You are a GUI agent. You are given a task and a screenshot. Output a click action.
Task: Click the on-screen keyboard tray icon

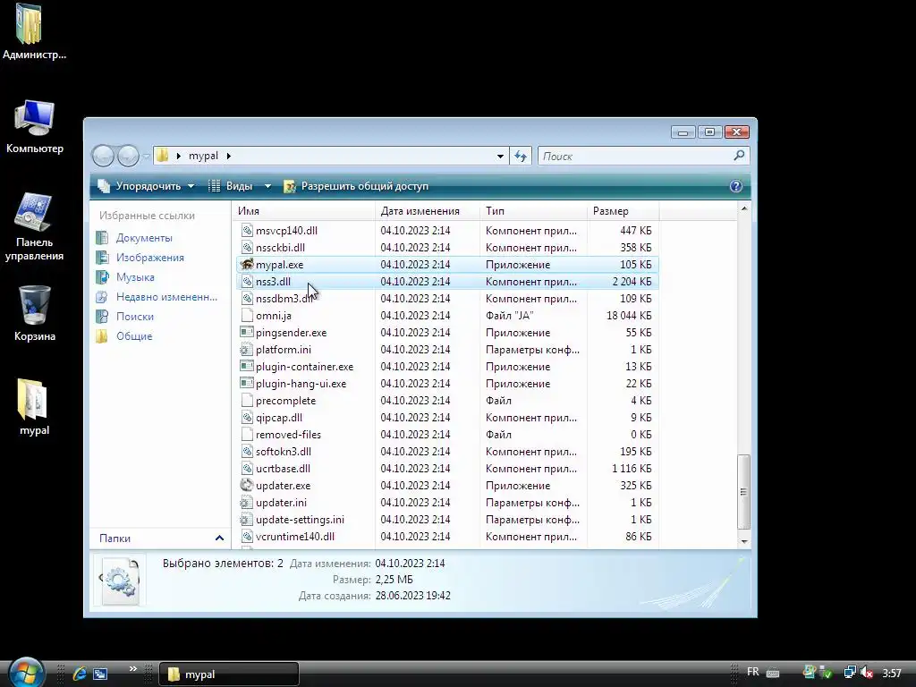tap(773, 673)
